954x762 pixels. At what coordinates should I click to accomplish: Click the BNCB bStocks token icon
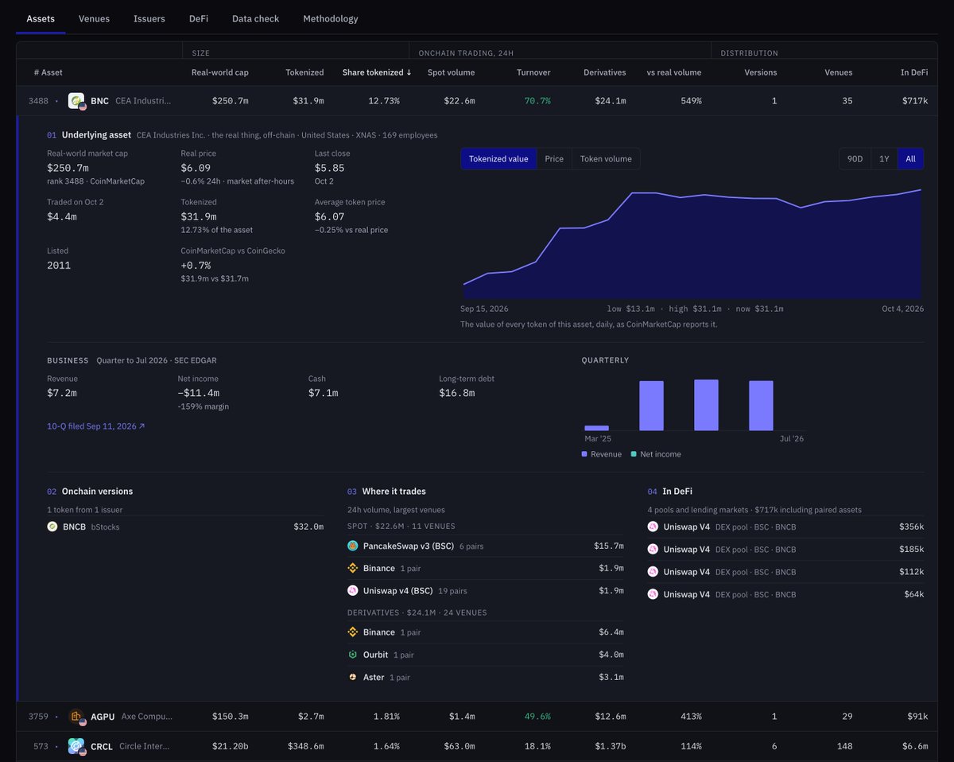(x=52, y=527)
